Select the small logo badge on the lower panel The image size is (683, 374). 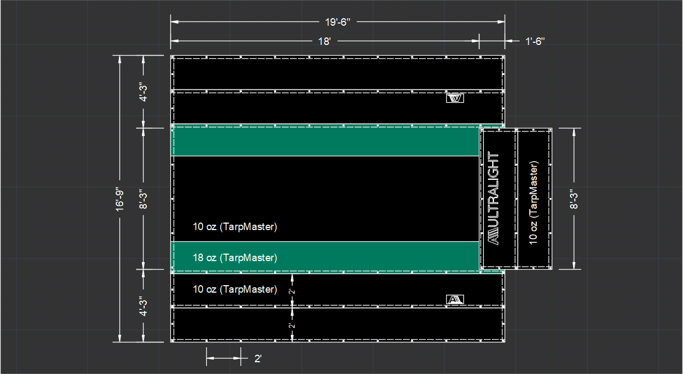(455, 299)
